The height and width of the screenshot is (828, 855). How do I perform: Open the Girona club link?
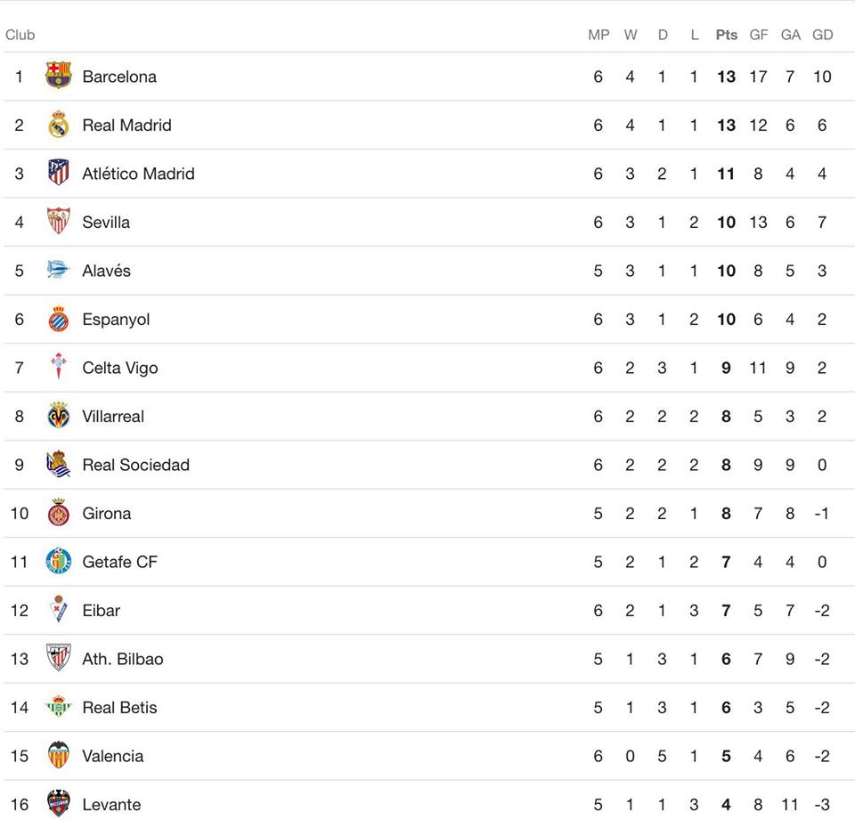tap(106, 514)
